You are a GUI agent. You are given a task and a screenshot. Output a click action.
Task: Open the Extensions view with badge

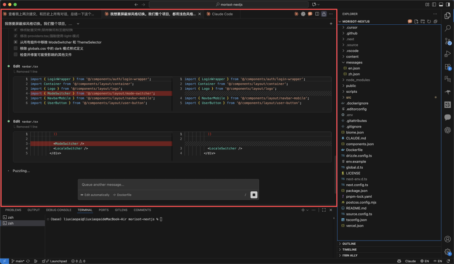[x=448, y=67]
